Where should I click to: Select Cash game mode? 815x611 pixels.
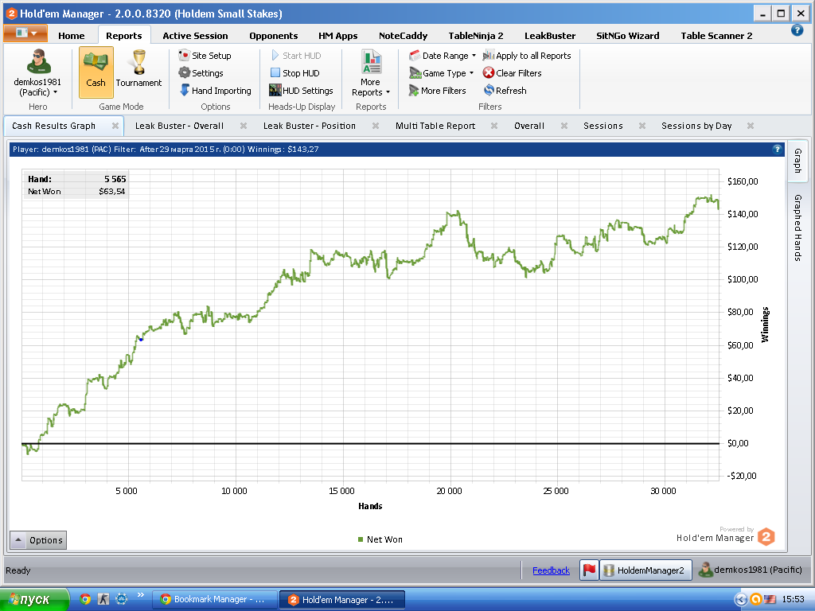click(96, 72)
